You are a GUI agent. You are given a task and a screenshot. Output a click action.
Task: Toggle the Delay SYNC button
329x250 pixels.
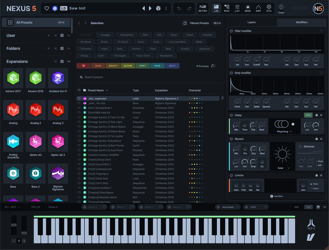coord(308,115)
